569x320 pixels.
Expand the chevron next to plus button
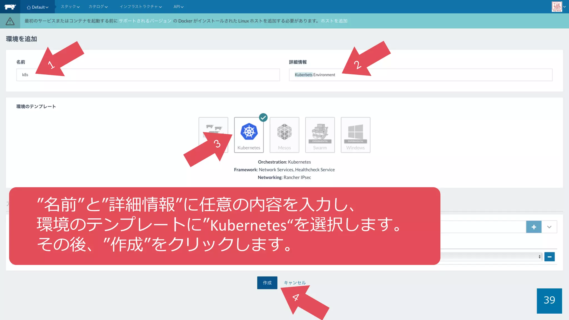[549, 227]
